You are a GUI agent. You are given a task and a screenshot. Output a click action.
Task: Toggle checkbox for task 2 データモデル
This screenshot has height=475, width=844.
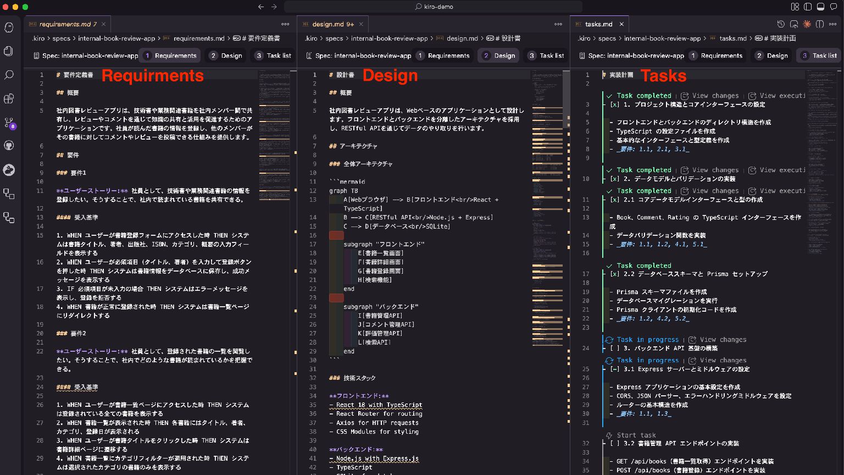point(615,179)
